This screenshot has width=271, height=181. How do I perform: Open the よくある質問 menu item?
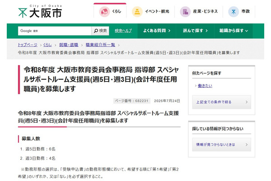click(x=157, y=31)
